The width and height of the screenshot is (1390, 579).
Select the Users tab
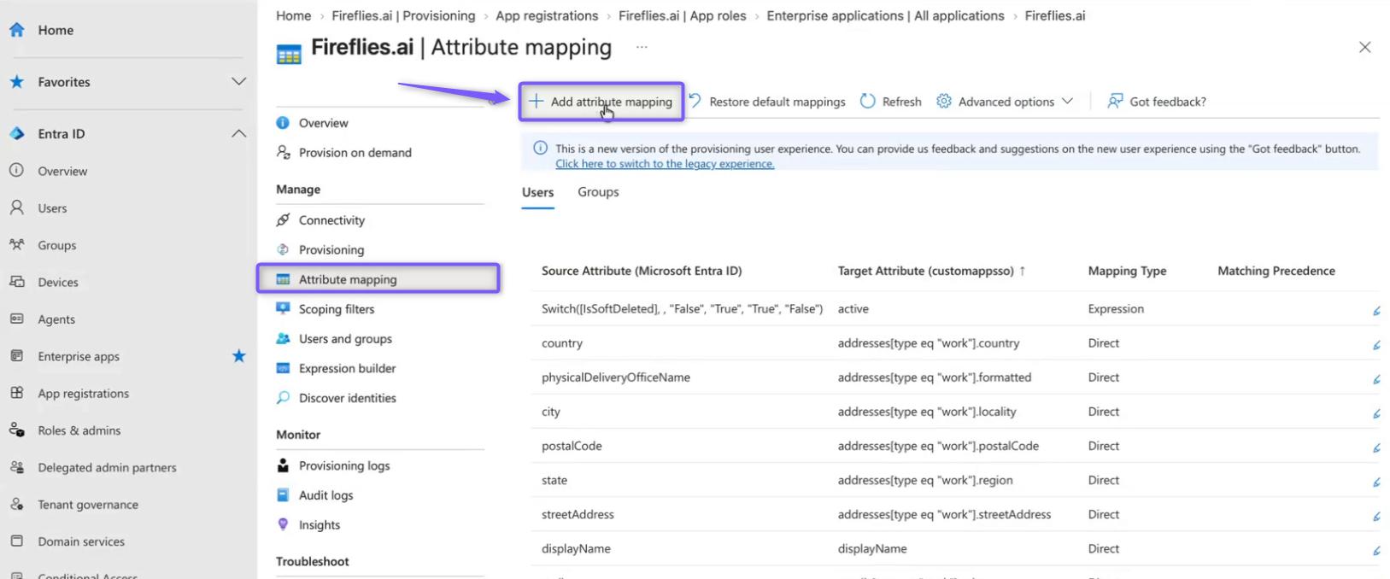[x=538, y=192]
